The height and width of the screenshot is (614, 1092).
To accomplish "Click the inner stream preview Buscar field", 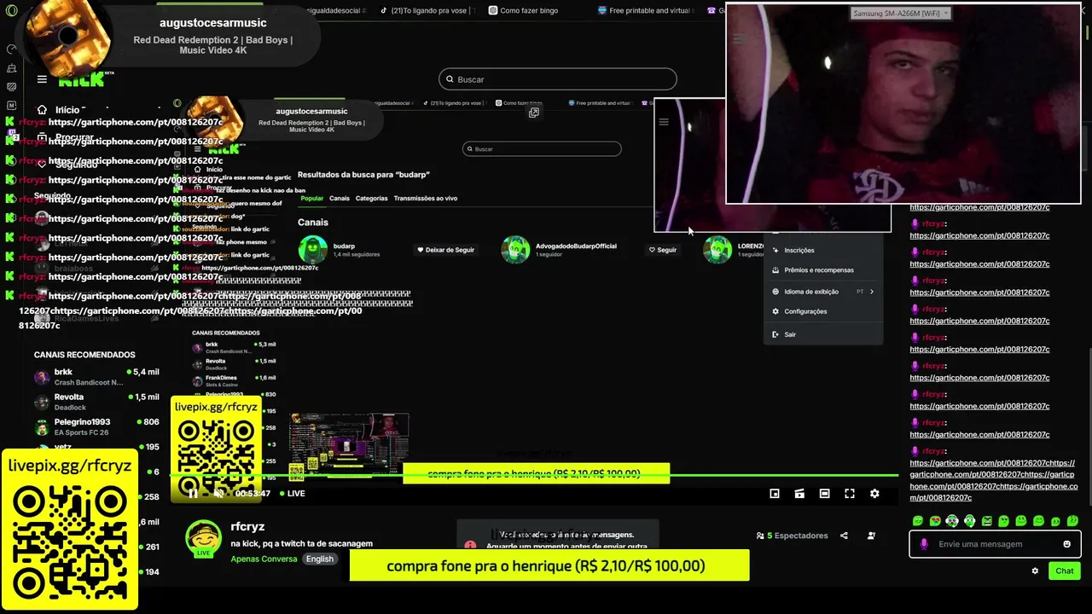I will pyautogui.click(x=542, y=148).
